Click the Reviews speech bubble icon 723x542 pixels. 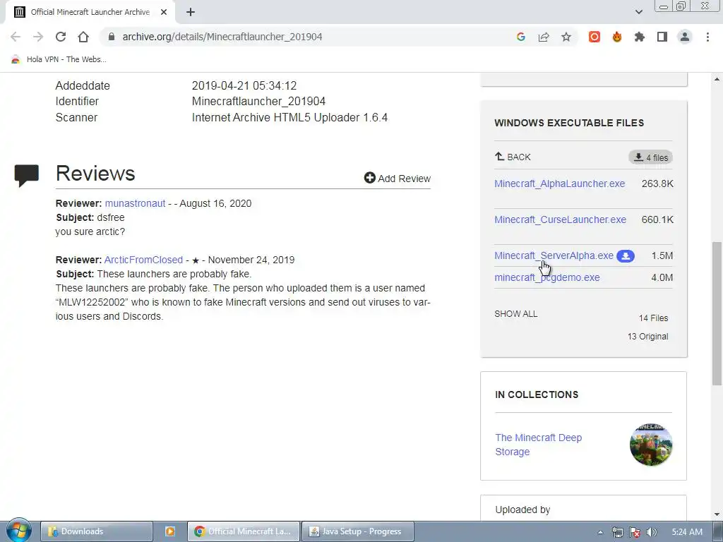pyautogui.click(x=27, y=176)
